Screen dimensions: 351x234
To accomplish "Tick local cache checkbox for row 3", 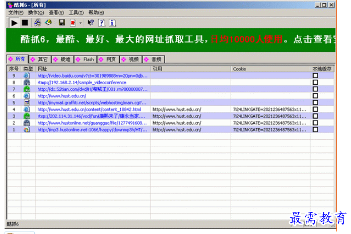I will click(315, 116).
